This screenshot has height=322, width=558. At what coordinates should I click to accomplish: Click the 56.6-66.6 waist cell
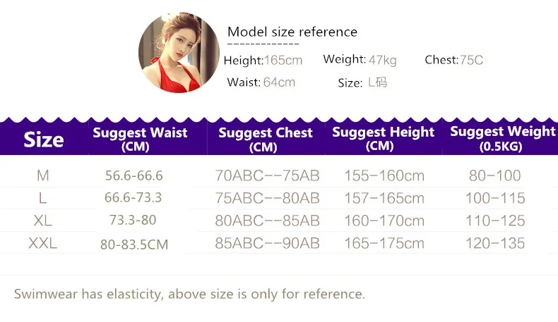click(133, 175)
